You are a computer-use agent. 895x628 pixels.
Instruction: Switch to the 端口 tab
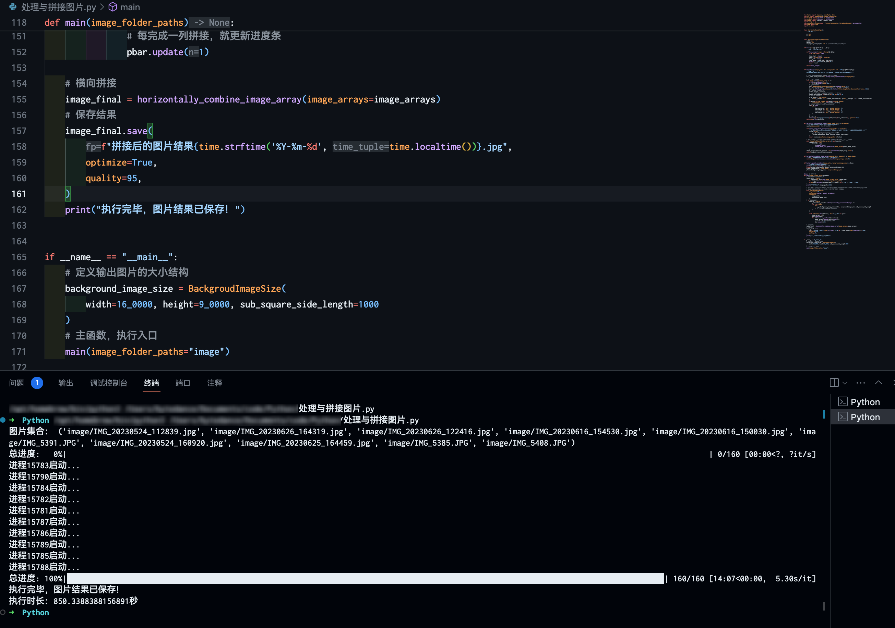183,383
